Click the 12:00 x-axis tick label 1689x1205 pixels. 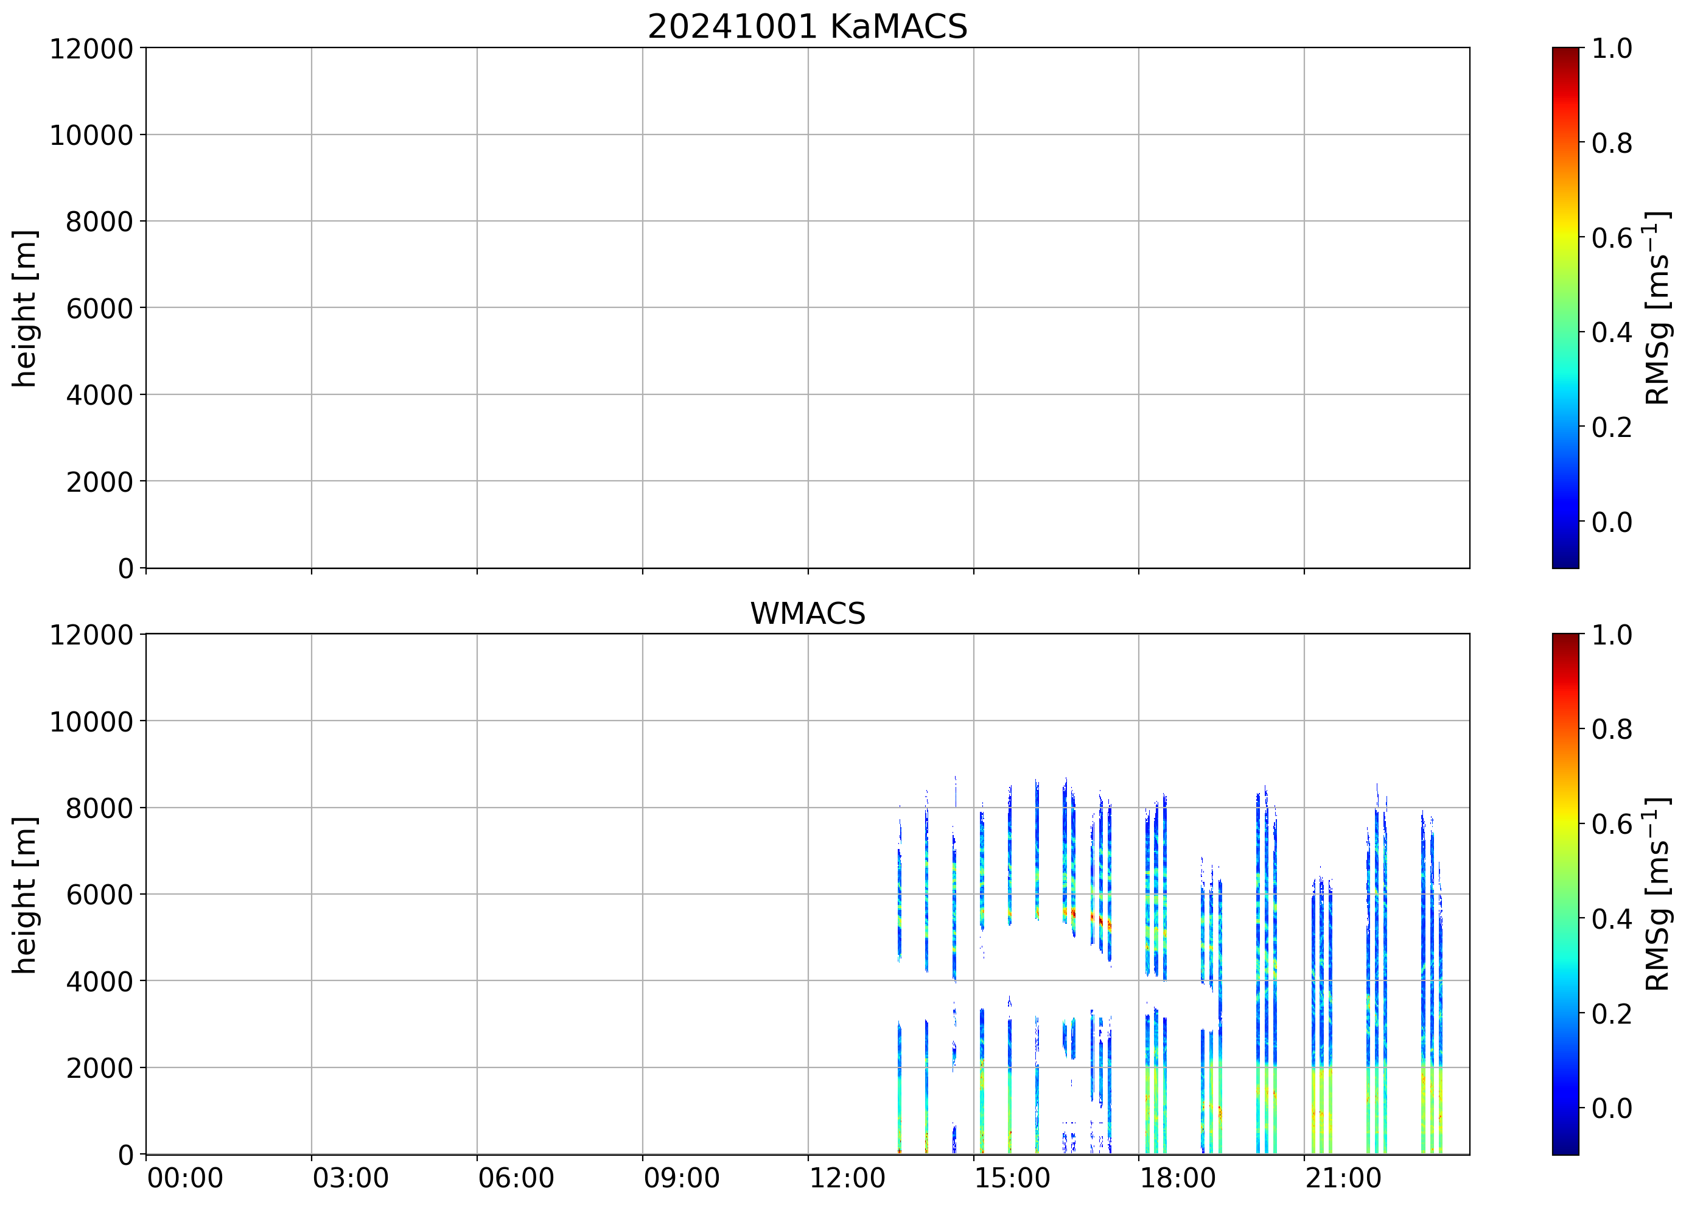[x=847, y=1178]
